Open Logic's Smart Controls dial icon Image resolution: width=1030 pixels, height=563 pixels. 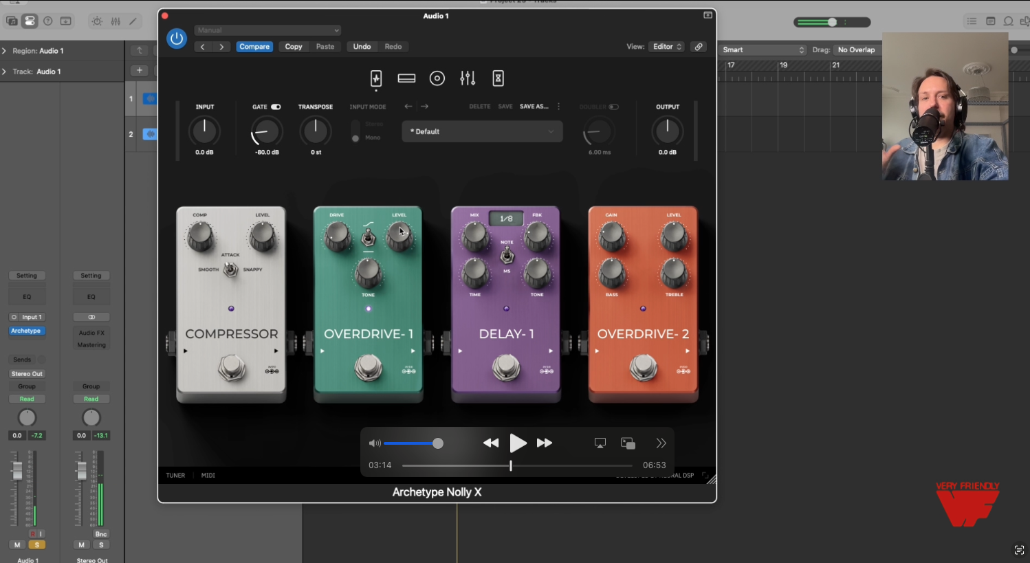(x=97, y=21)
